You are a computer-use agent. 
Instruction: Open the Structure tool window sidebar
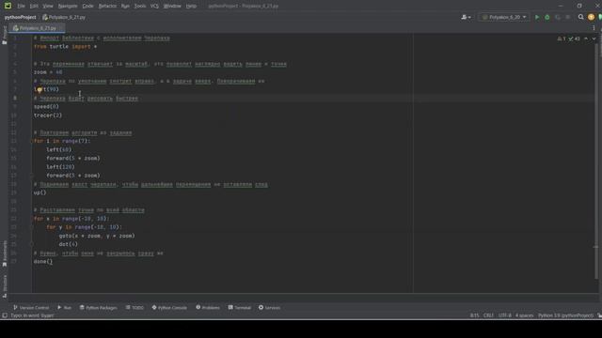coord(4,285)
